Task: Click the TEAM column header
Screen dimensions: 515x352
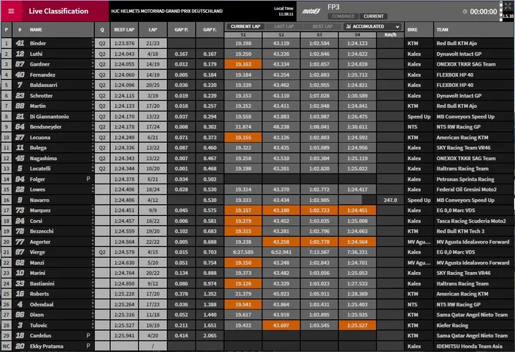Action: pos(474,29)
